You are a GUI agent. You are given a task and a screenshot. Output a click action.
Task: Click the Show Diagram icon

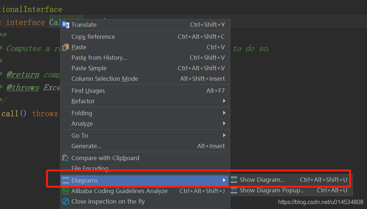coord(234,180)
